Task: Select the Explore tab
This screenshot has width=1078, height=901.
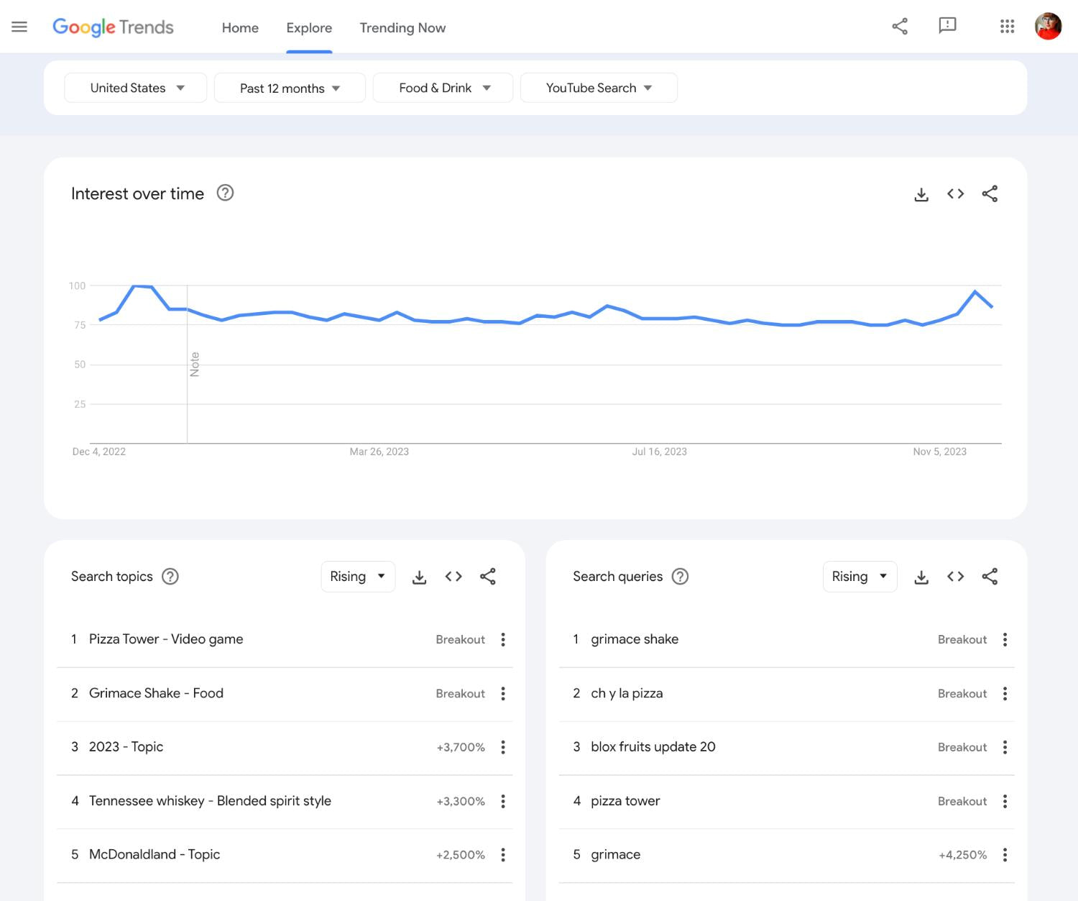Action: tap(309, 27)
